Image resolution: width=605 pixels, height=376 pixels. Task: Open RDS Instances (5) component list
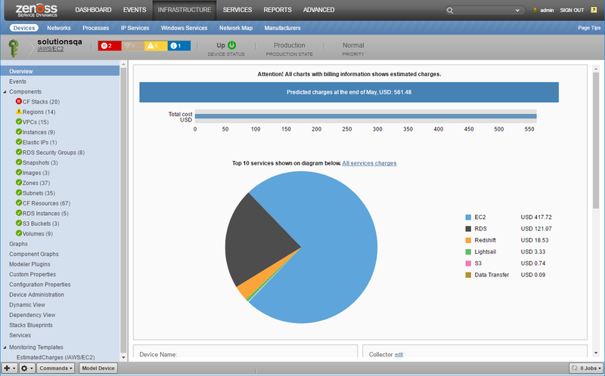[x=45, y=214]
